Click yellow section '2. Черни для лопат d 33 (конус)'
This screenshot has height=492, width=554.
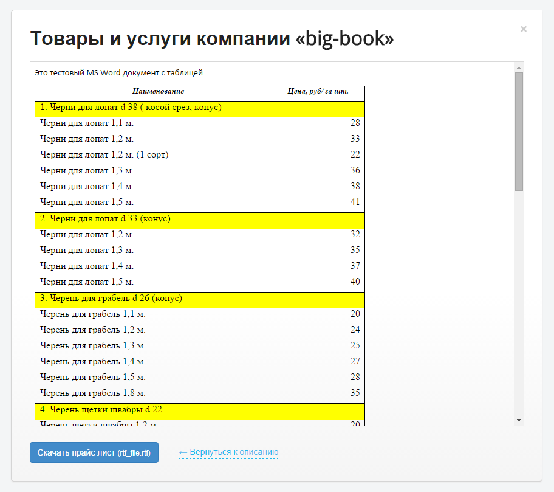tap(105, 219)
